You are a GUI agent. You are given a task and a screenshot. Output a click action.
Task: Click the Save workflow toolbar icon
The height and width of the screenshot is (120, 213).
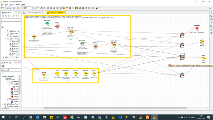click(7, 8)
